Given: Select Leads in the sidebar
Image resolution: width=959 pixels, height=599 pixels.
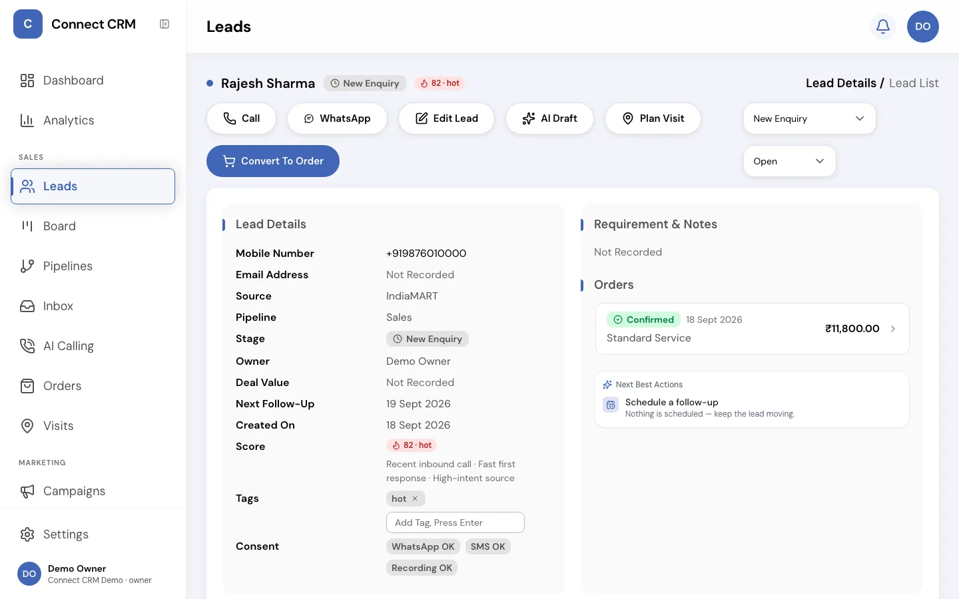Looking at the screenshot, I should [x=93, y=186].
